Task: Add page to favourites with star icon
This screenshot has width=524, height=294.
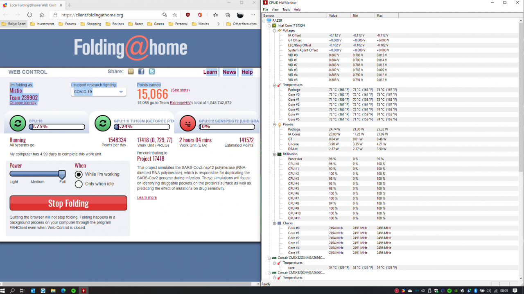Action: click(175, 15)
